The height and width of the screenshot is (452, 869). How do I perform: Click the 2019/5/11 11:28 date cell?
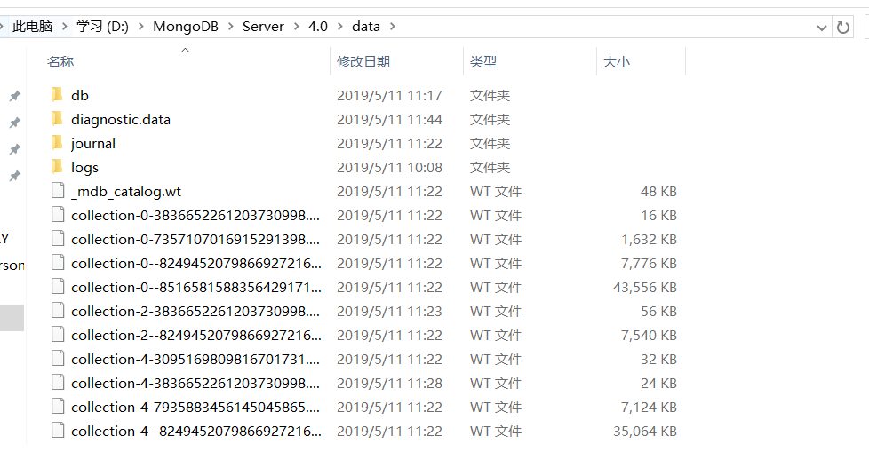(389, 383)
